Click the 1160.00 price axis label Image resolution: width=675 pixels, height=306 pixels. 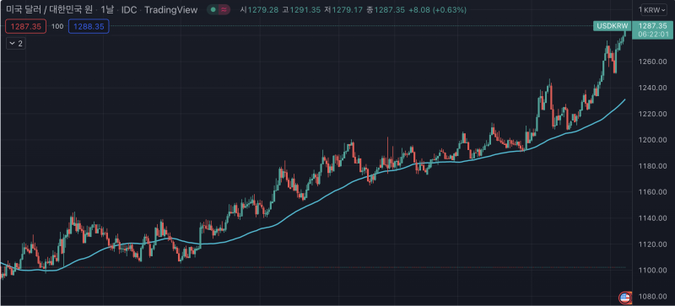(x=653, y=192)
